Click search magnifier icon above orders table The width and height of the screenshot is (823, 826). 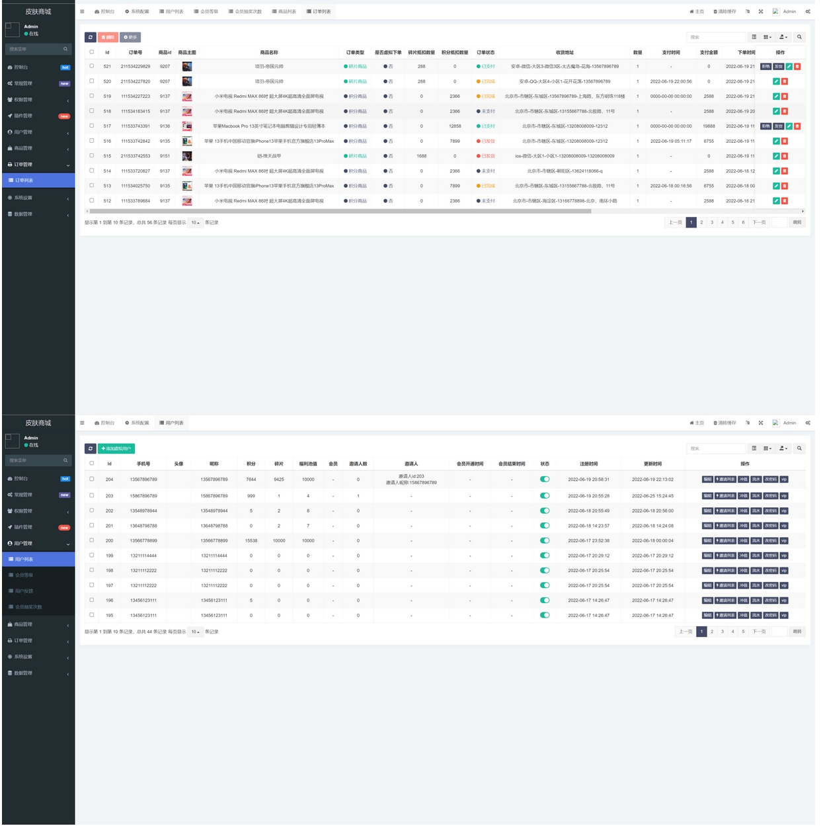(x=799, y=38)
